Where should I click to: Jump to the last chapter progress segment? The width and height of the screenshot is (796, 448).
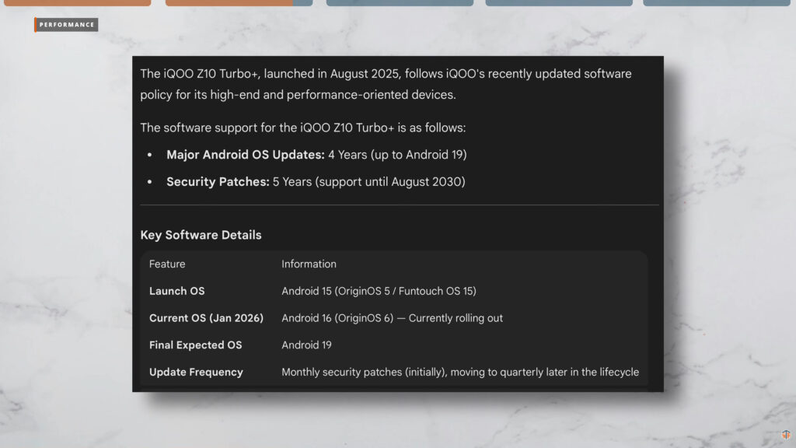(x=719, y=2)
